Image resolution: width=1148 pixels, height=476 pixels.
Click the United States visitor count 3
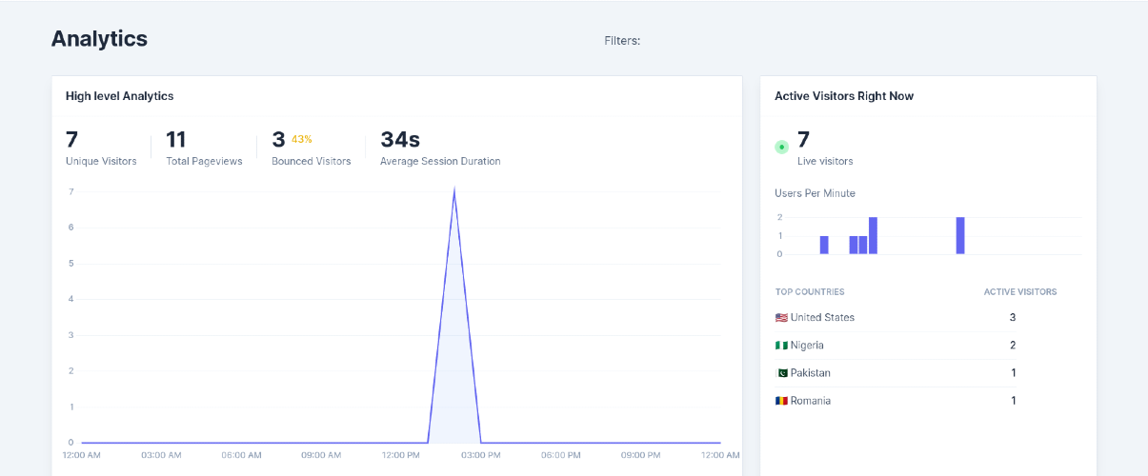click(1013, 317)
